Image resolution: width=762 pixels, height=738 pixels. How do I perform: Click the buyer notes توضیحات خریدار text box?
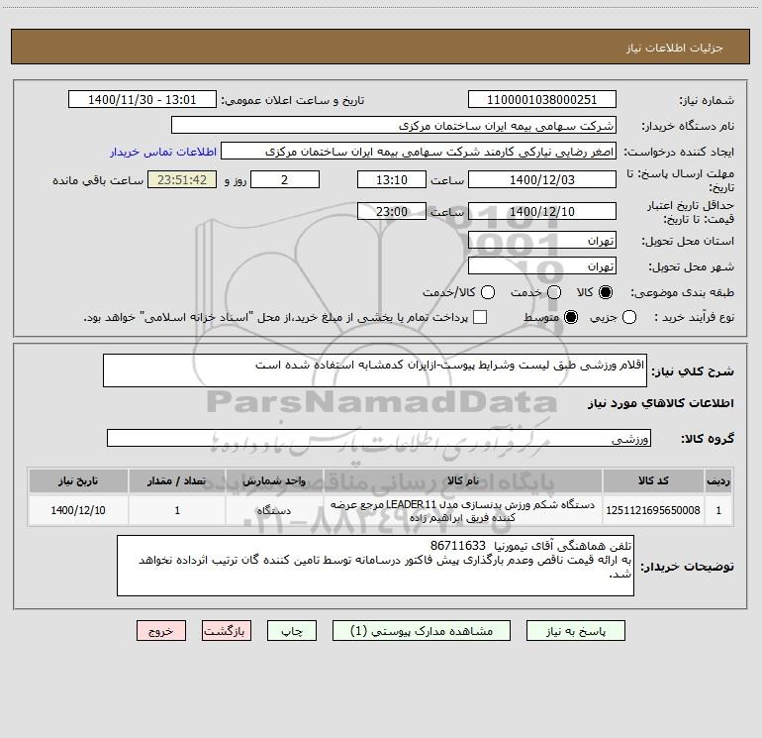point(375,566)
